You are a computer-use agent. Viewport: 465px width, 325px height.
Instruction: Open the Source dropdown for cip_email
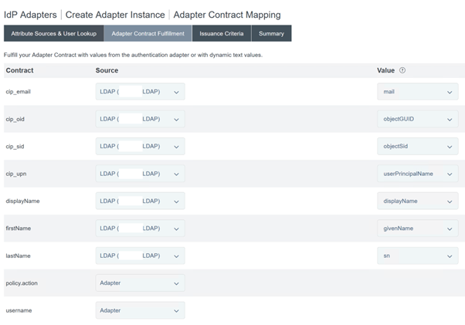point(140,92)
